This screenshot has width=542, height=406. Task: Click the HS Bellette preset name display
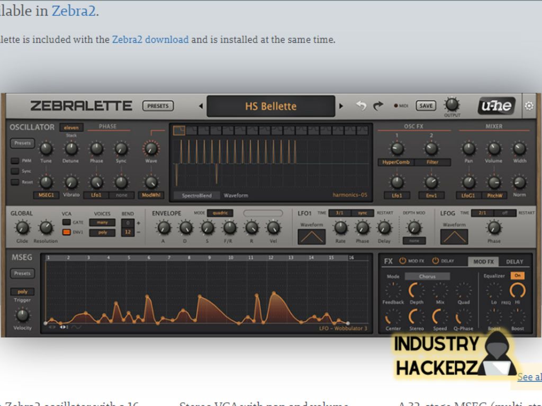(x=271, y=106)
